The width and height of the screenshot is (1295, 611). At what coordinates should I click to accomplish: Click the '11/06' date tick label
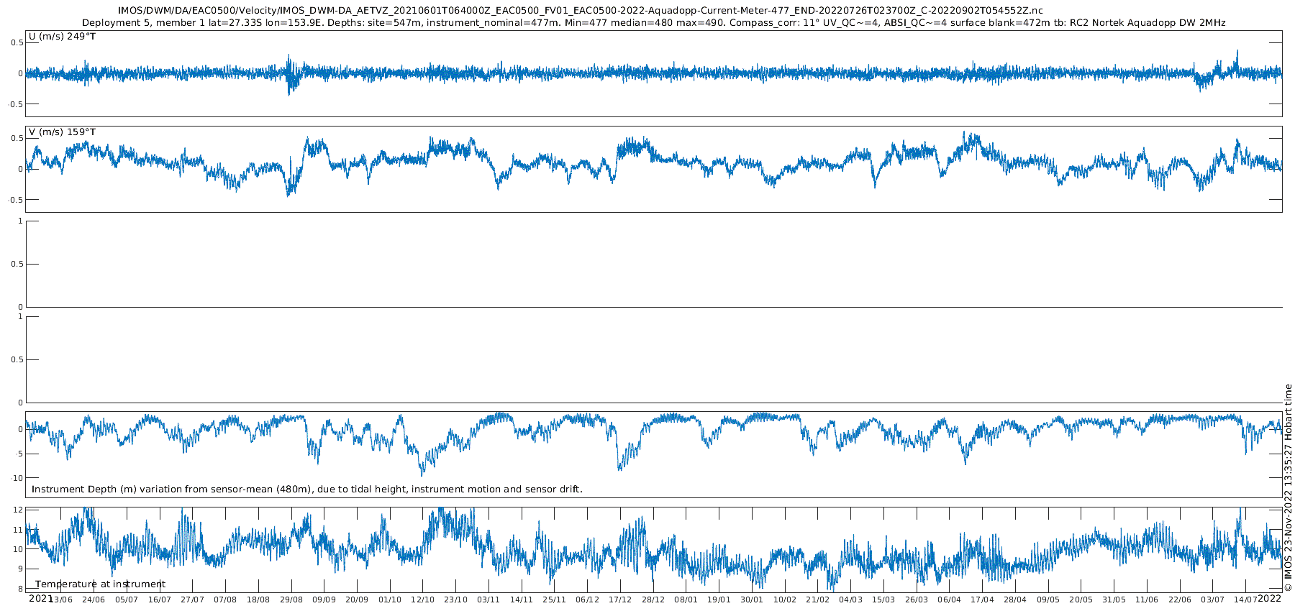1148,599
